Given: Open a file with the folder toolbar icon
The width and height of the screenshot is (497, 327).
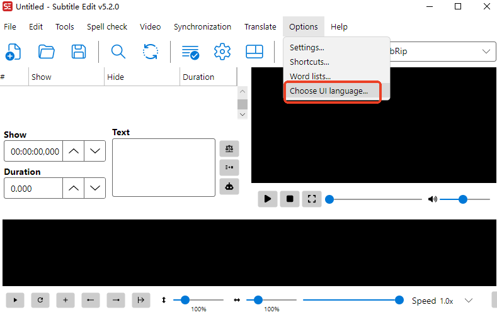Looking at the screenshot, I should (x=46, y=52).
